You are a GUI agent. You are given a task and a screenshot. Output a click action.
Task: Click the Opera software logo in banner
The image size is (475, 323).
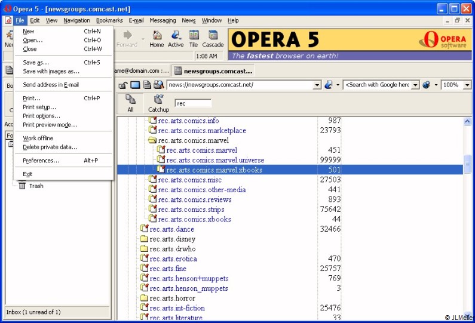tap(443, 39)
